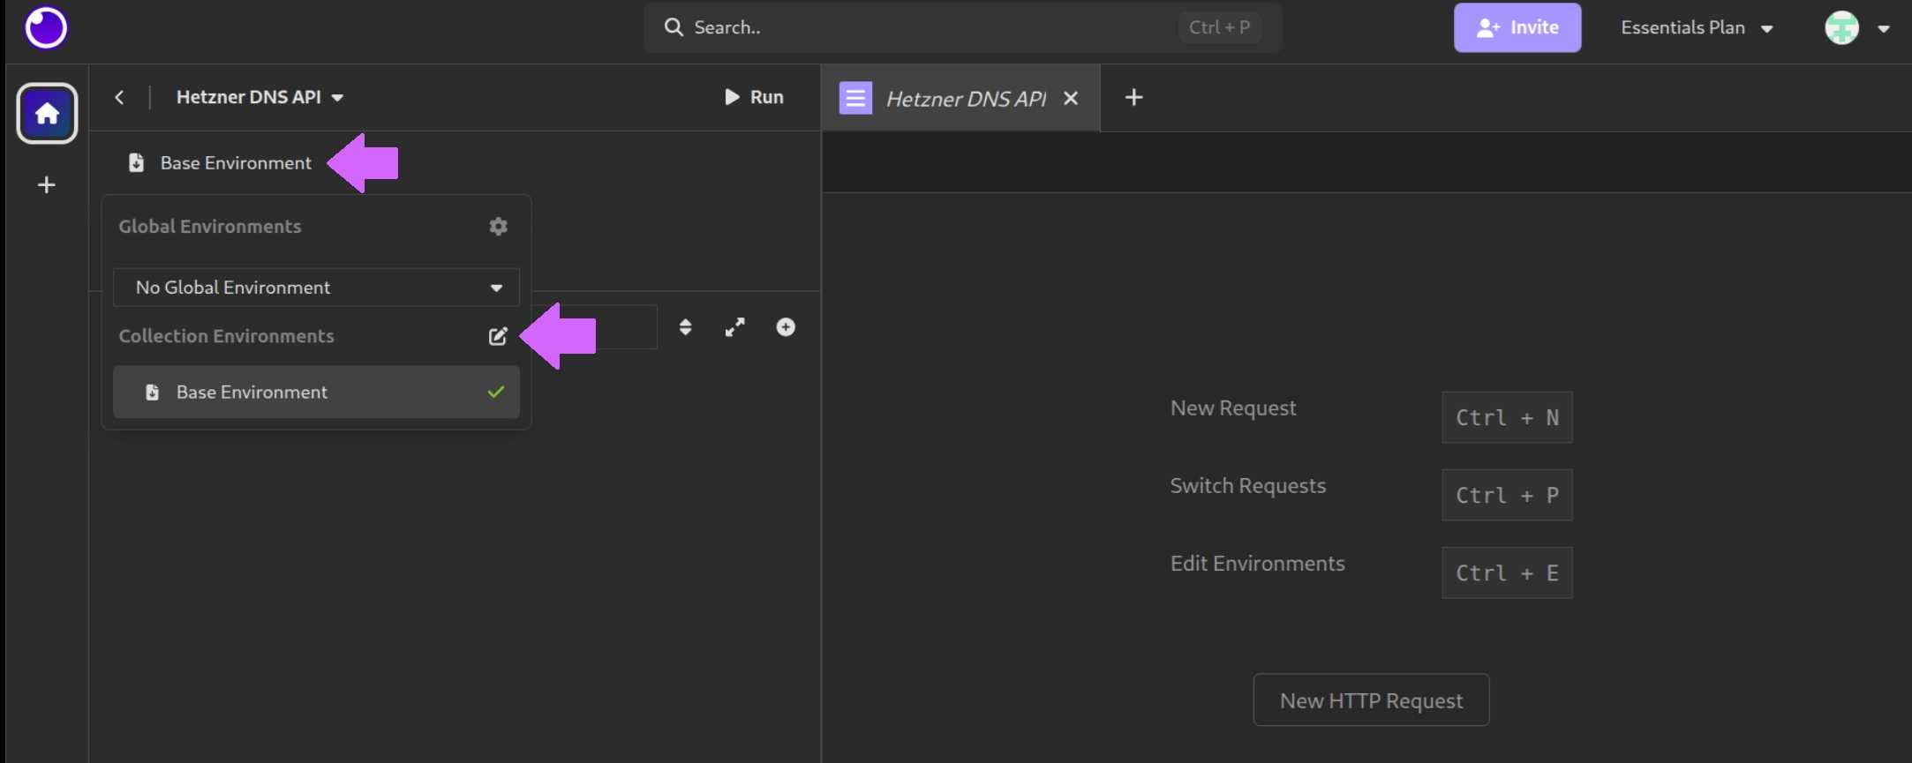Open Global Environments settings gear
This screenshot has height=763, width=1912.
(x=498, y=227)
